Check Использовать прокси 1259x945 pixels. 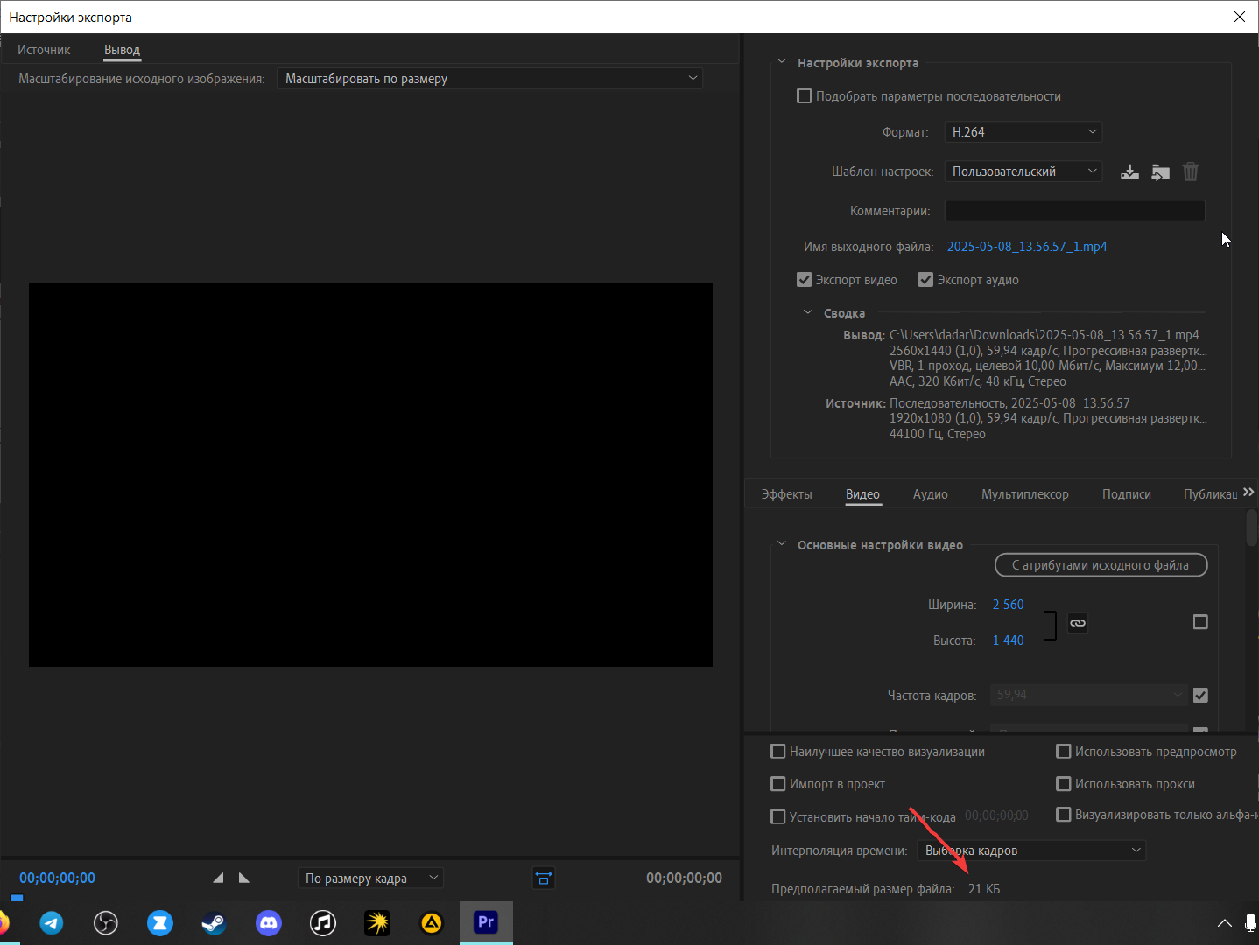click(1064, 784)
